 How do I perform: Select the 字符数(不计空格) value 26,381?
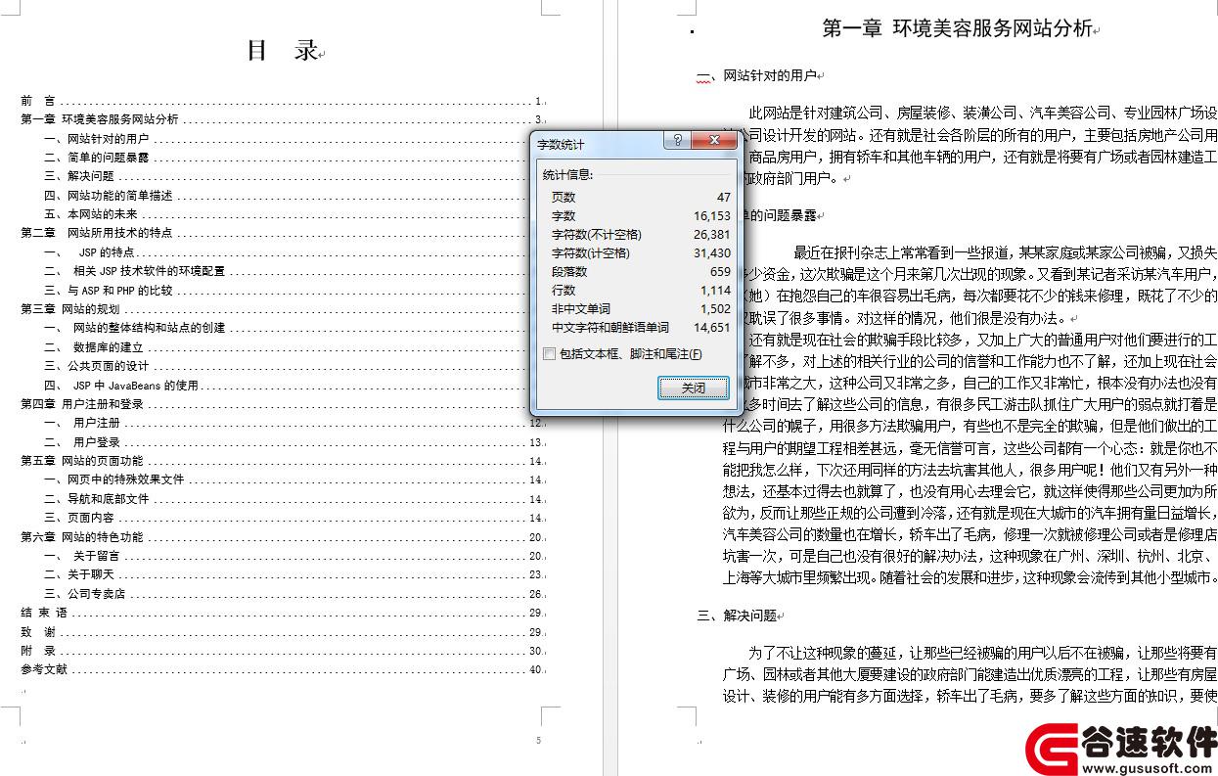coord(712,234)
